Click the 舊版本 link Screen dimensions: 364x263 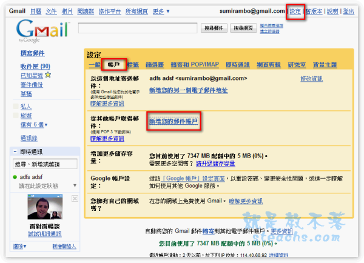(x=314, y=12)
